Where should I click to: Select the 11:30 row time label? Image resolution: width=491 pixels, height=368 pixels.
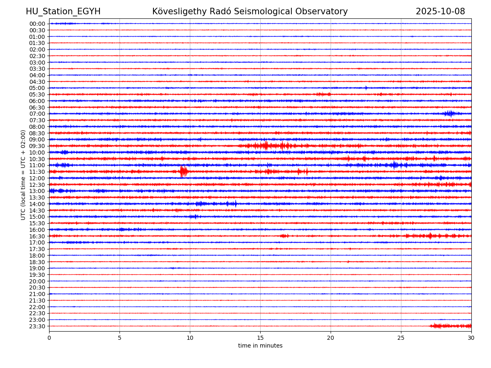[x=37, y=172]
